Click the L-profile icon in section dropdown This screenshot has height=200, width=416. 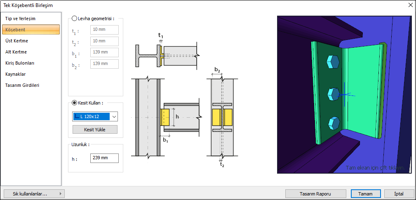77,116
